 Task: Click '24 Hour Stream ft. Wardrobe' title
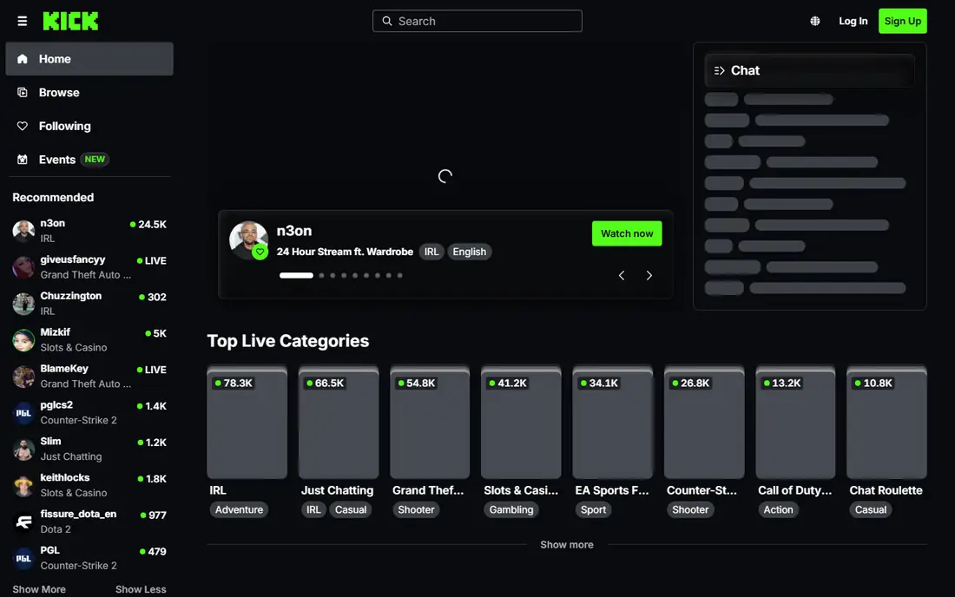(x=345, y=252)
